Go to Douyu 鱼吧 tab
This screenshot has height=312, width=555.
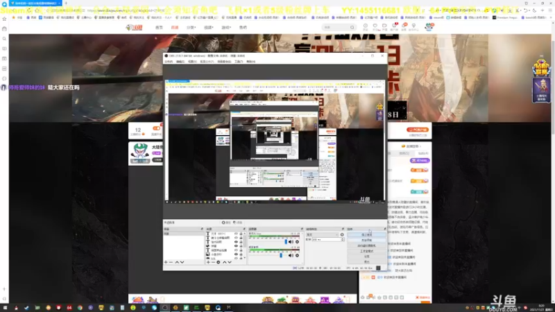(x=243, y=27)
